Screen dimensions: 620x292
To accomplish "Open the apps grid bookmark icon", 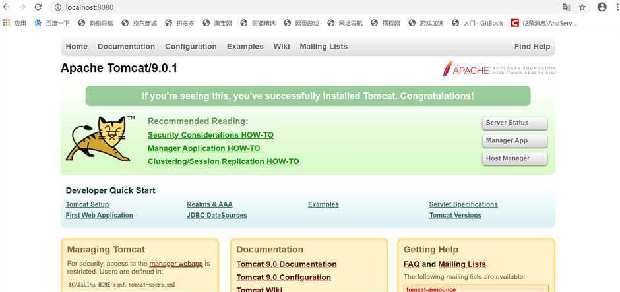I will 7,23.
